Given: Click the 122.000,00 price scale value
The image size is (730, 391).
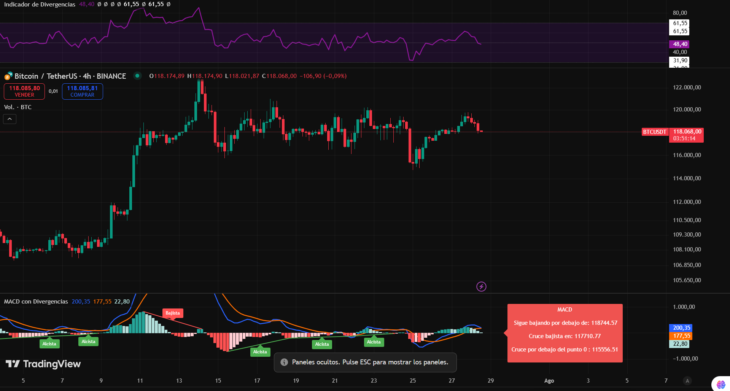Looking at the screenshot, I should (687, 87).
